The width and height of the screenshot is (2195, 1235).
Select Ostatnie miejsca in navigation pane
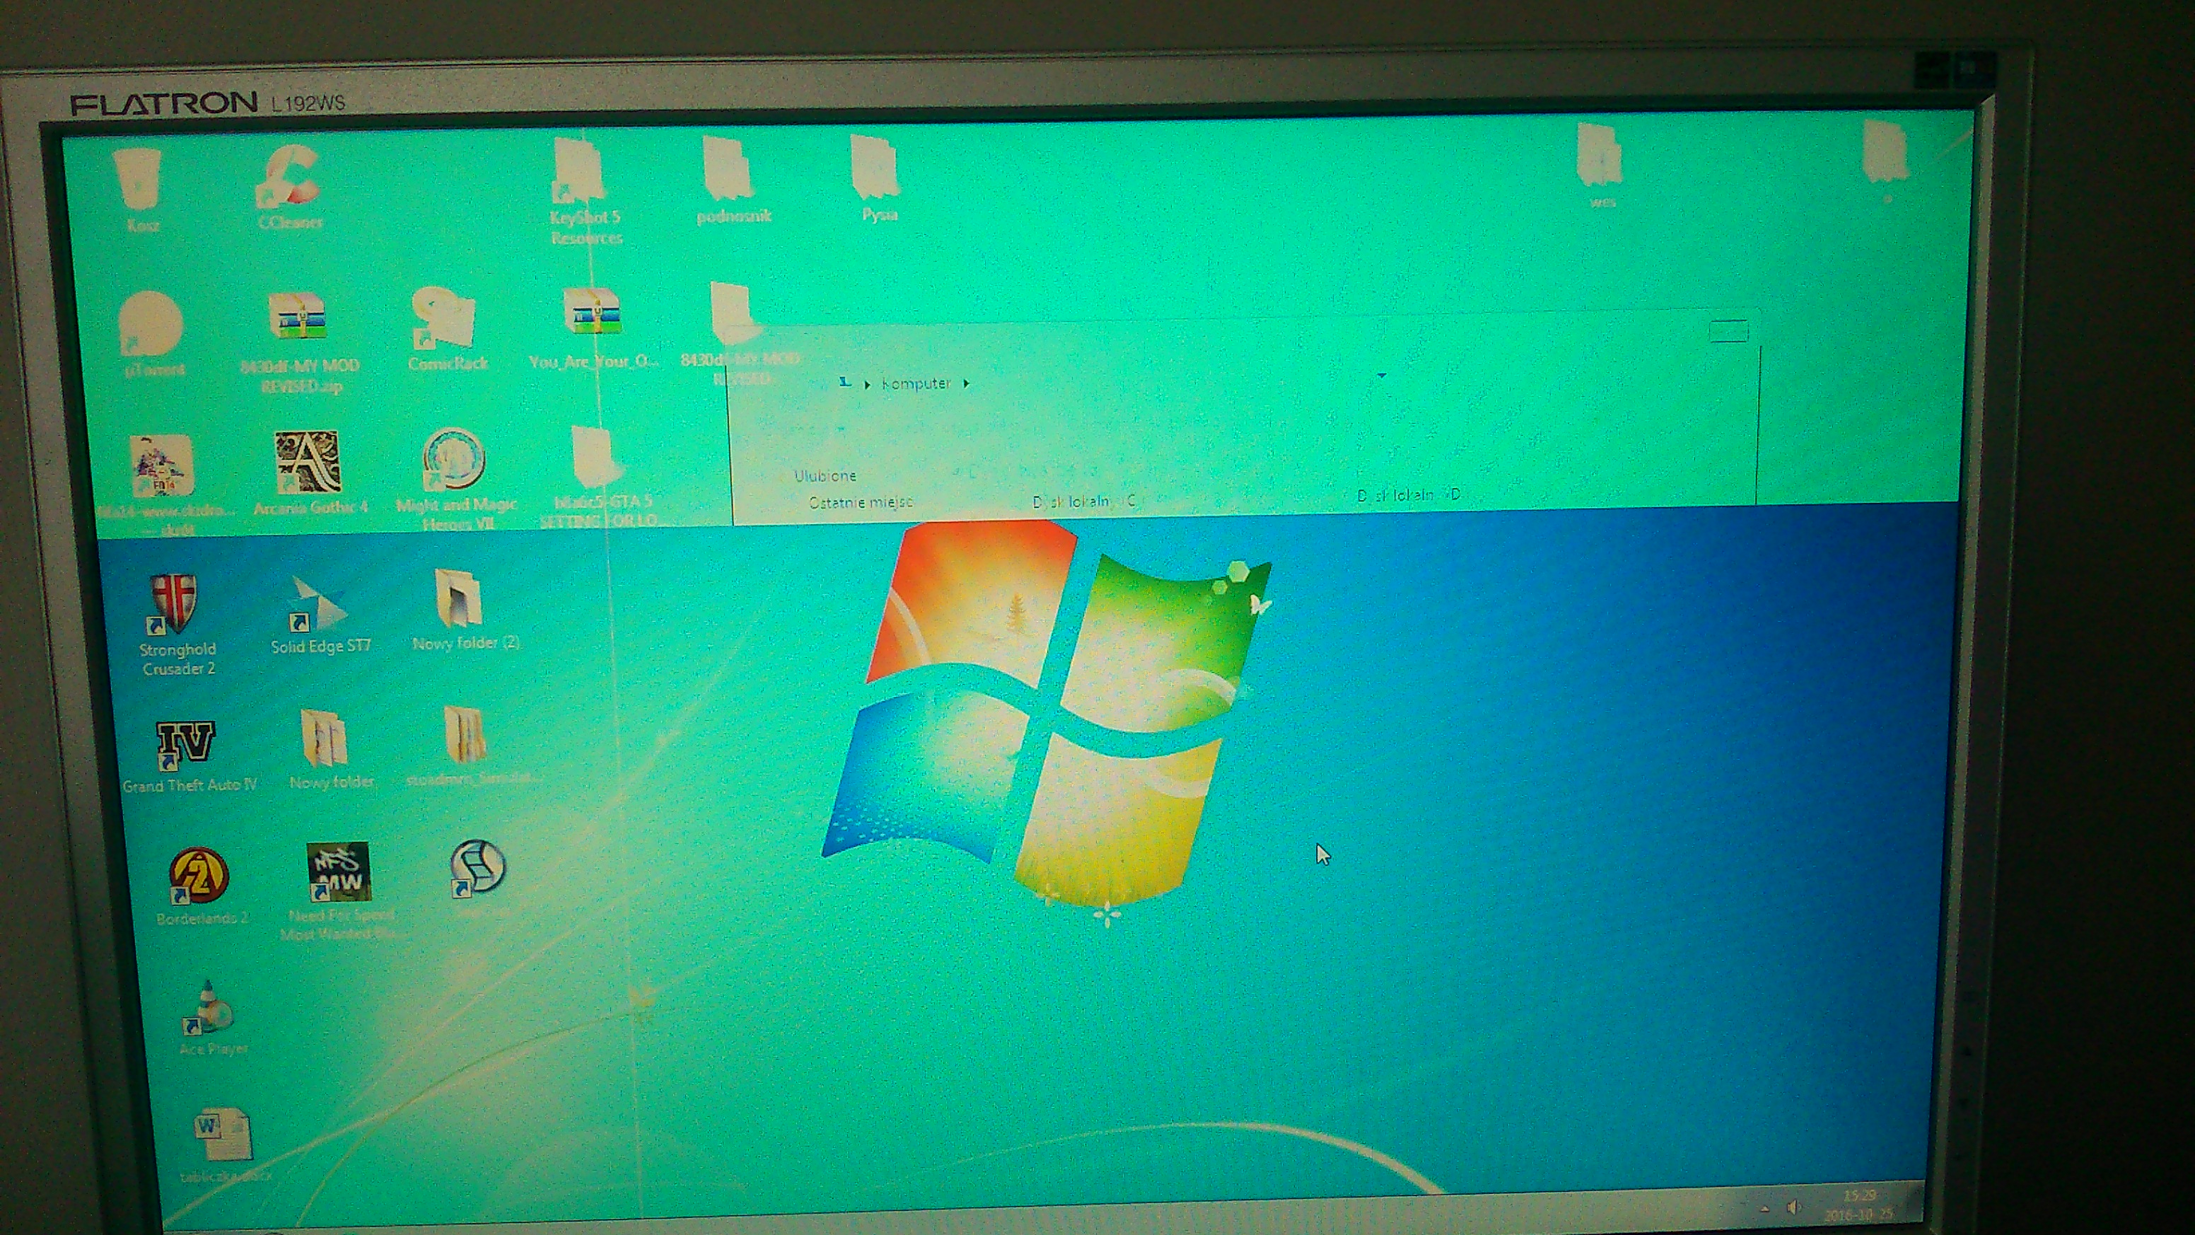(x=861, y=502)
